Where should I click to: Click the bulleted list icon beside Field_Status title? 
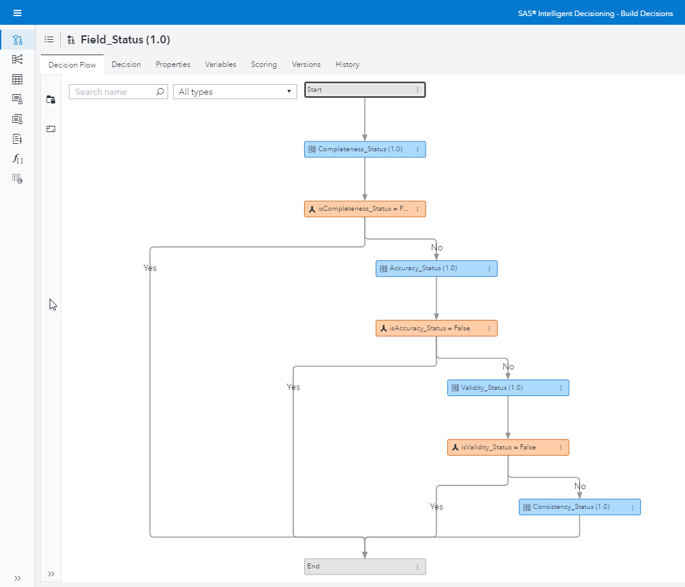[49, 40]
